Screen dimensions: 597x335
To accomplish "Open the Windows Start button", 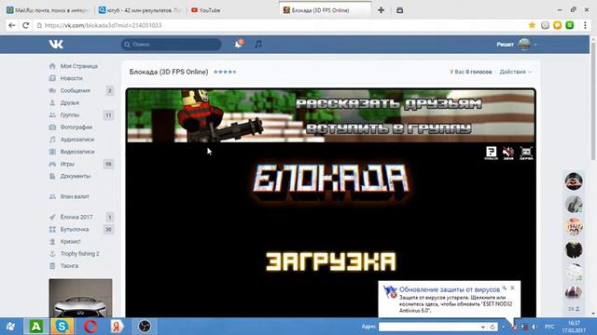I will click(x=10, y=327).
